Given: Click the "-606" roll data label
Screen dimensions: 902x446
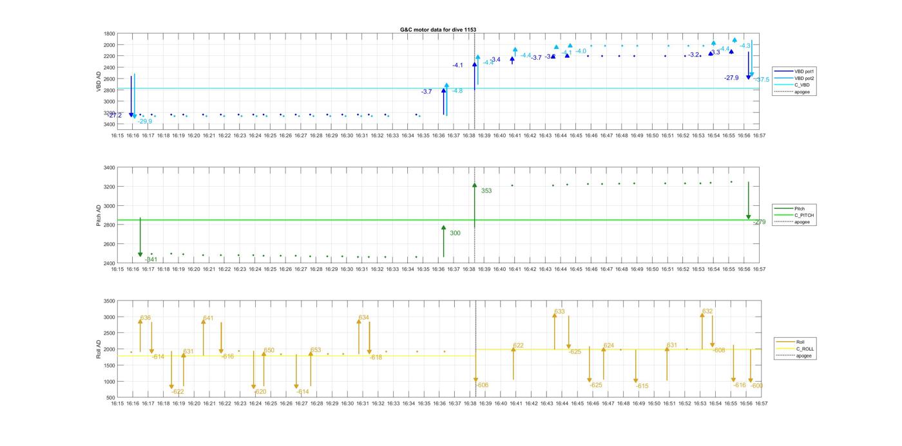Looking at the screenshot, I should (482, 385).
